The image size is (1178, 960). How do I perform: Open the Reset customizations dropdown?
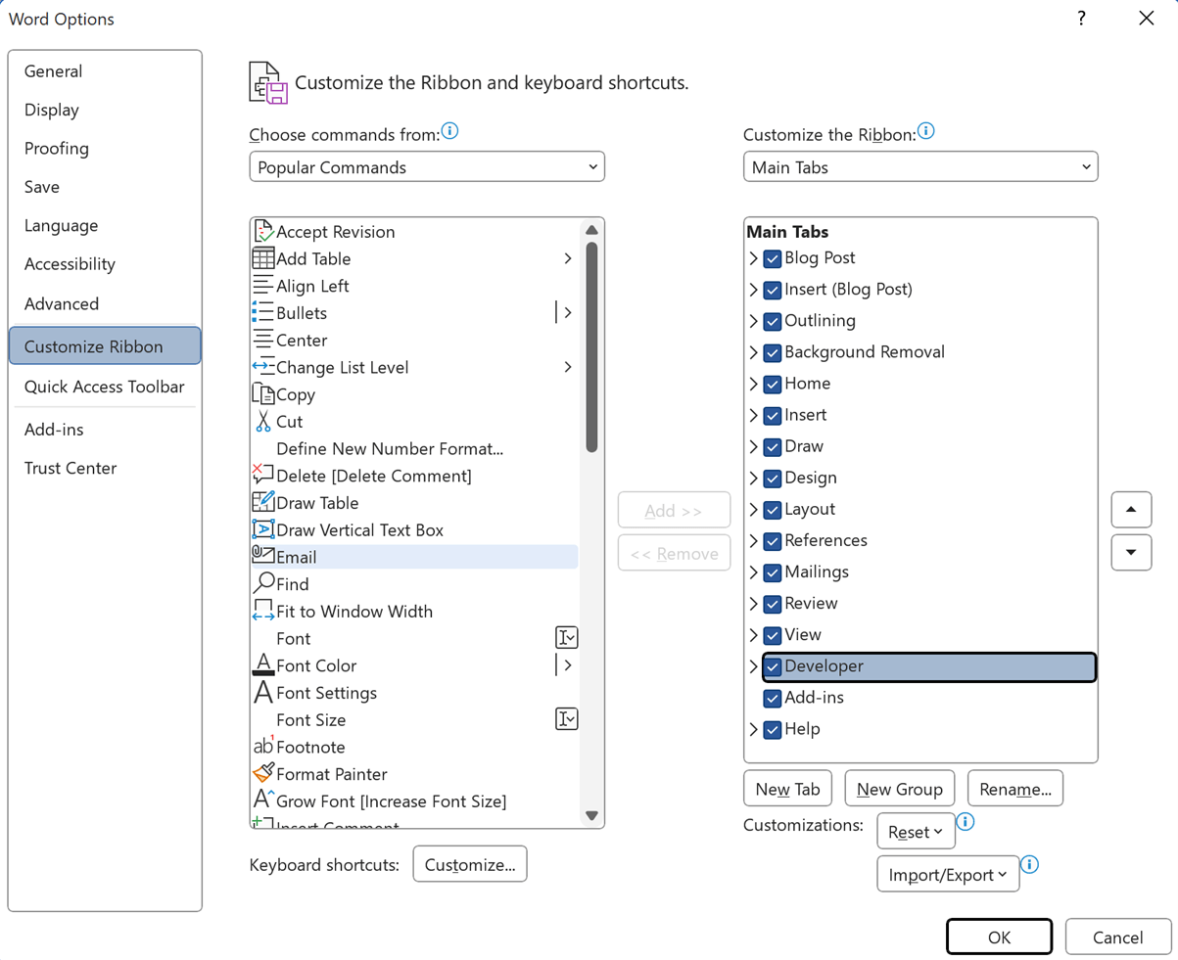coord(916,832)
